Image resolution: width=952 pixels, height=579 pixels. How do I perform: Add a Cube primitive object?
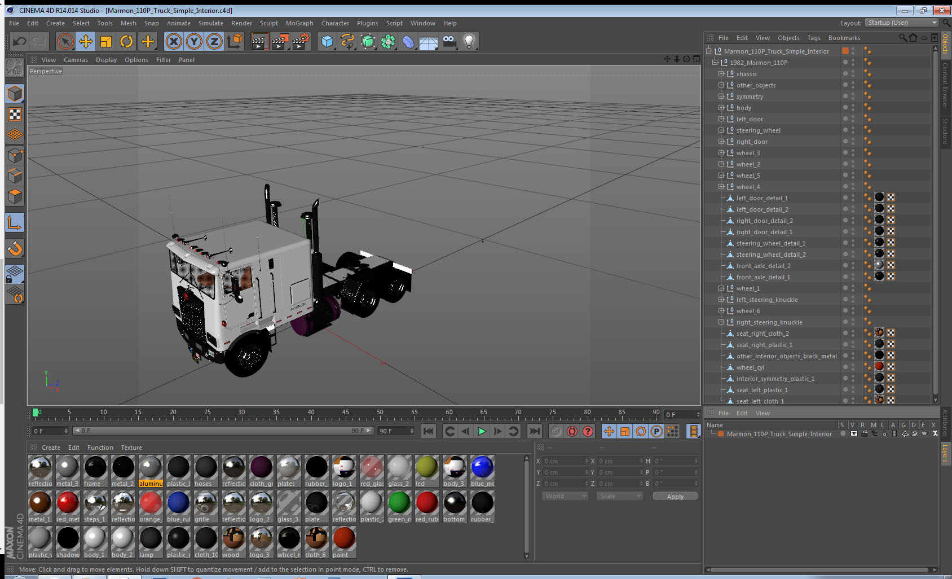[x=327, y=41]
